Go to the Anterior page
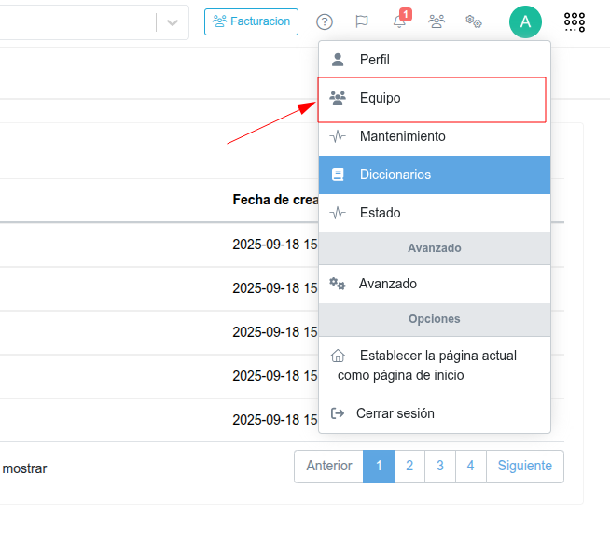This screenshot has height=559, width=610. click(328, 466)
